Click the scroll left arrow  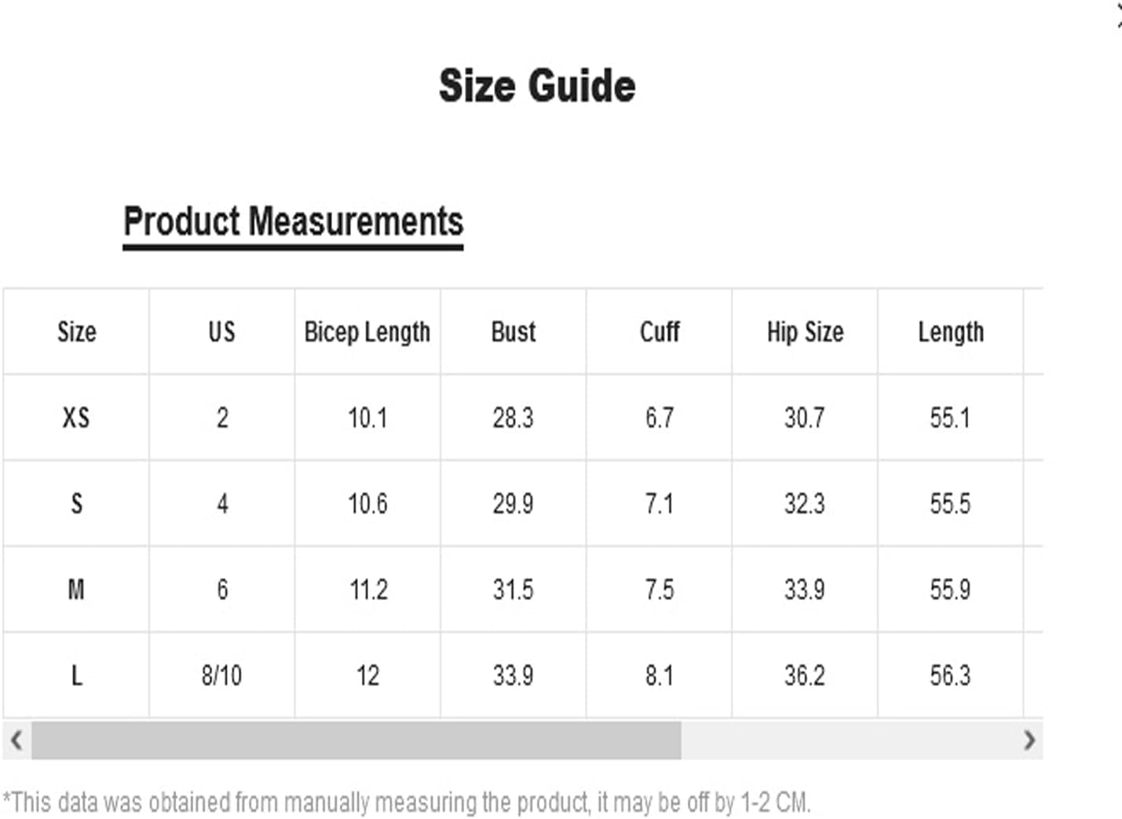(x=16, y=740)
